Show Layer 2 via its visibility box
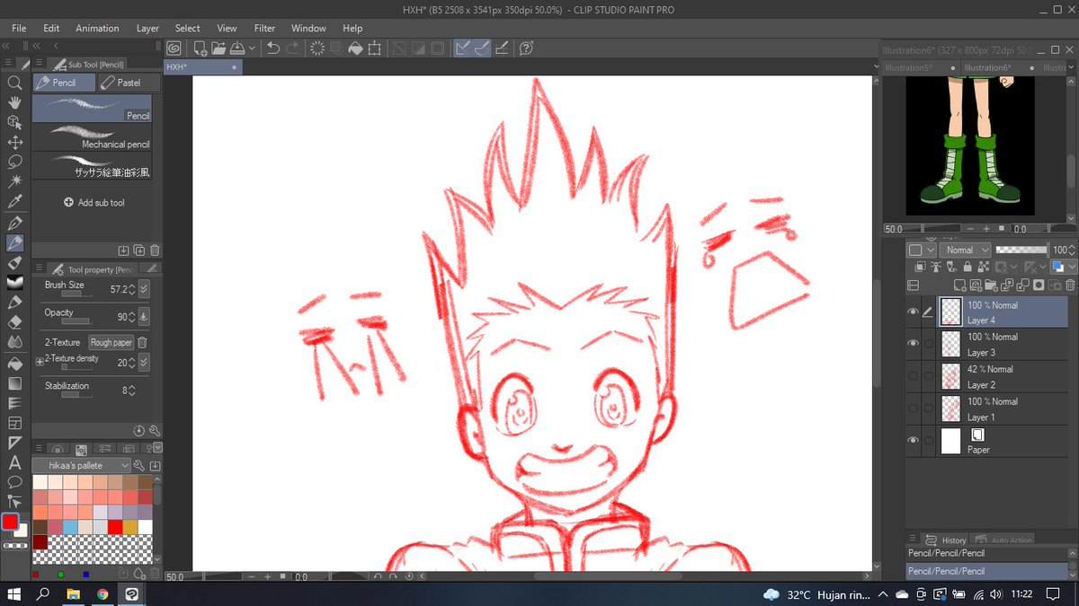This screenshot has height=606, width=1079. tap(914, 375)
